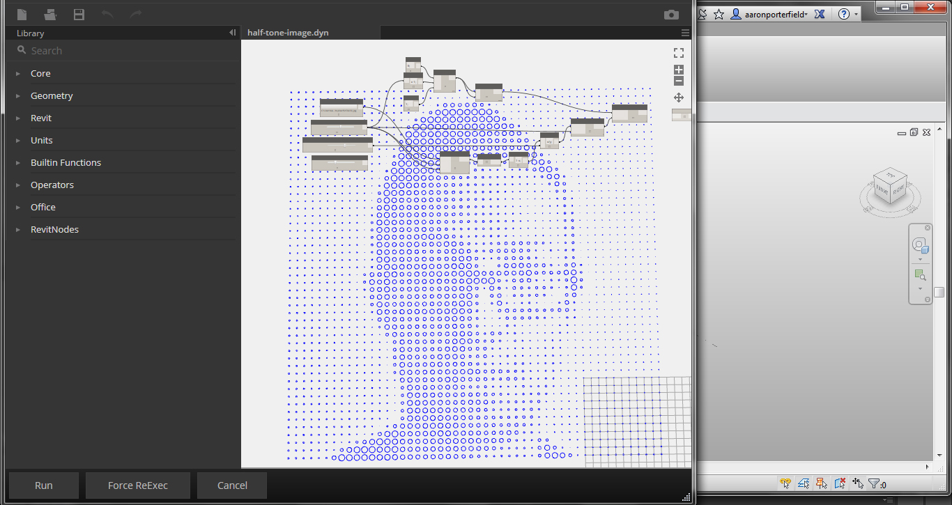Toggle Select Elements by Face in Revit
Viewport: 952px width, 505px height.
[x=840, y=483]
